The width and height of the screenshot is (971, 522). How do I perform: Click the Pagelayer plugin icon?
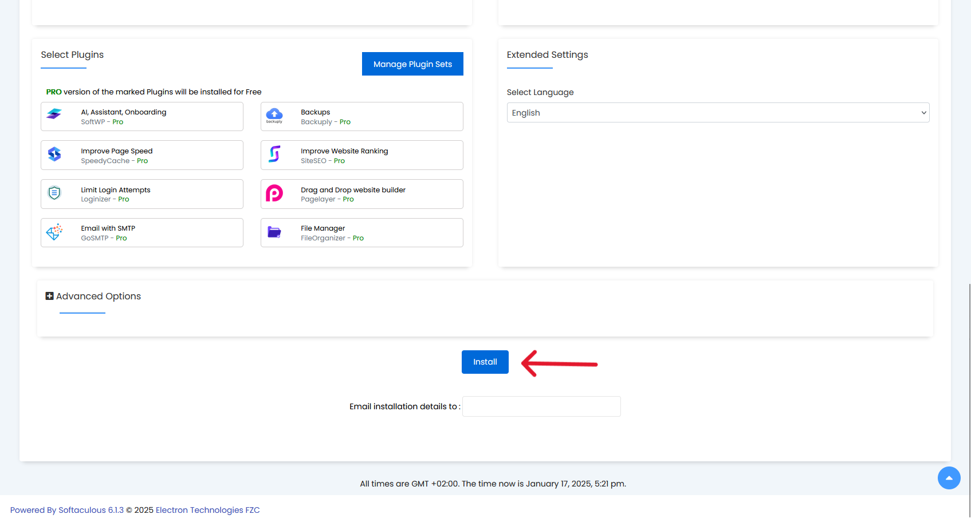pyautogui.click(x=274, y=193)
